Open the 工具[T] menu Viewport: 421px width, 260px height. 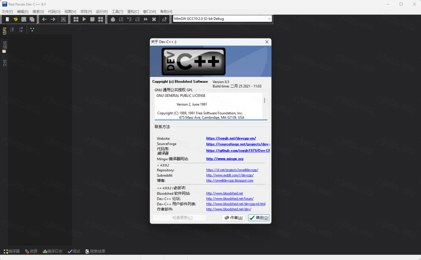pyautogui.click(x=117, y=11)
